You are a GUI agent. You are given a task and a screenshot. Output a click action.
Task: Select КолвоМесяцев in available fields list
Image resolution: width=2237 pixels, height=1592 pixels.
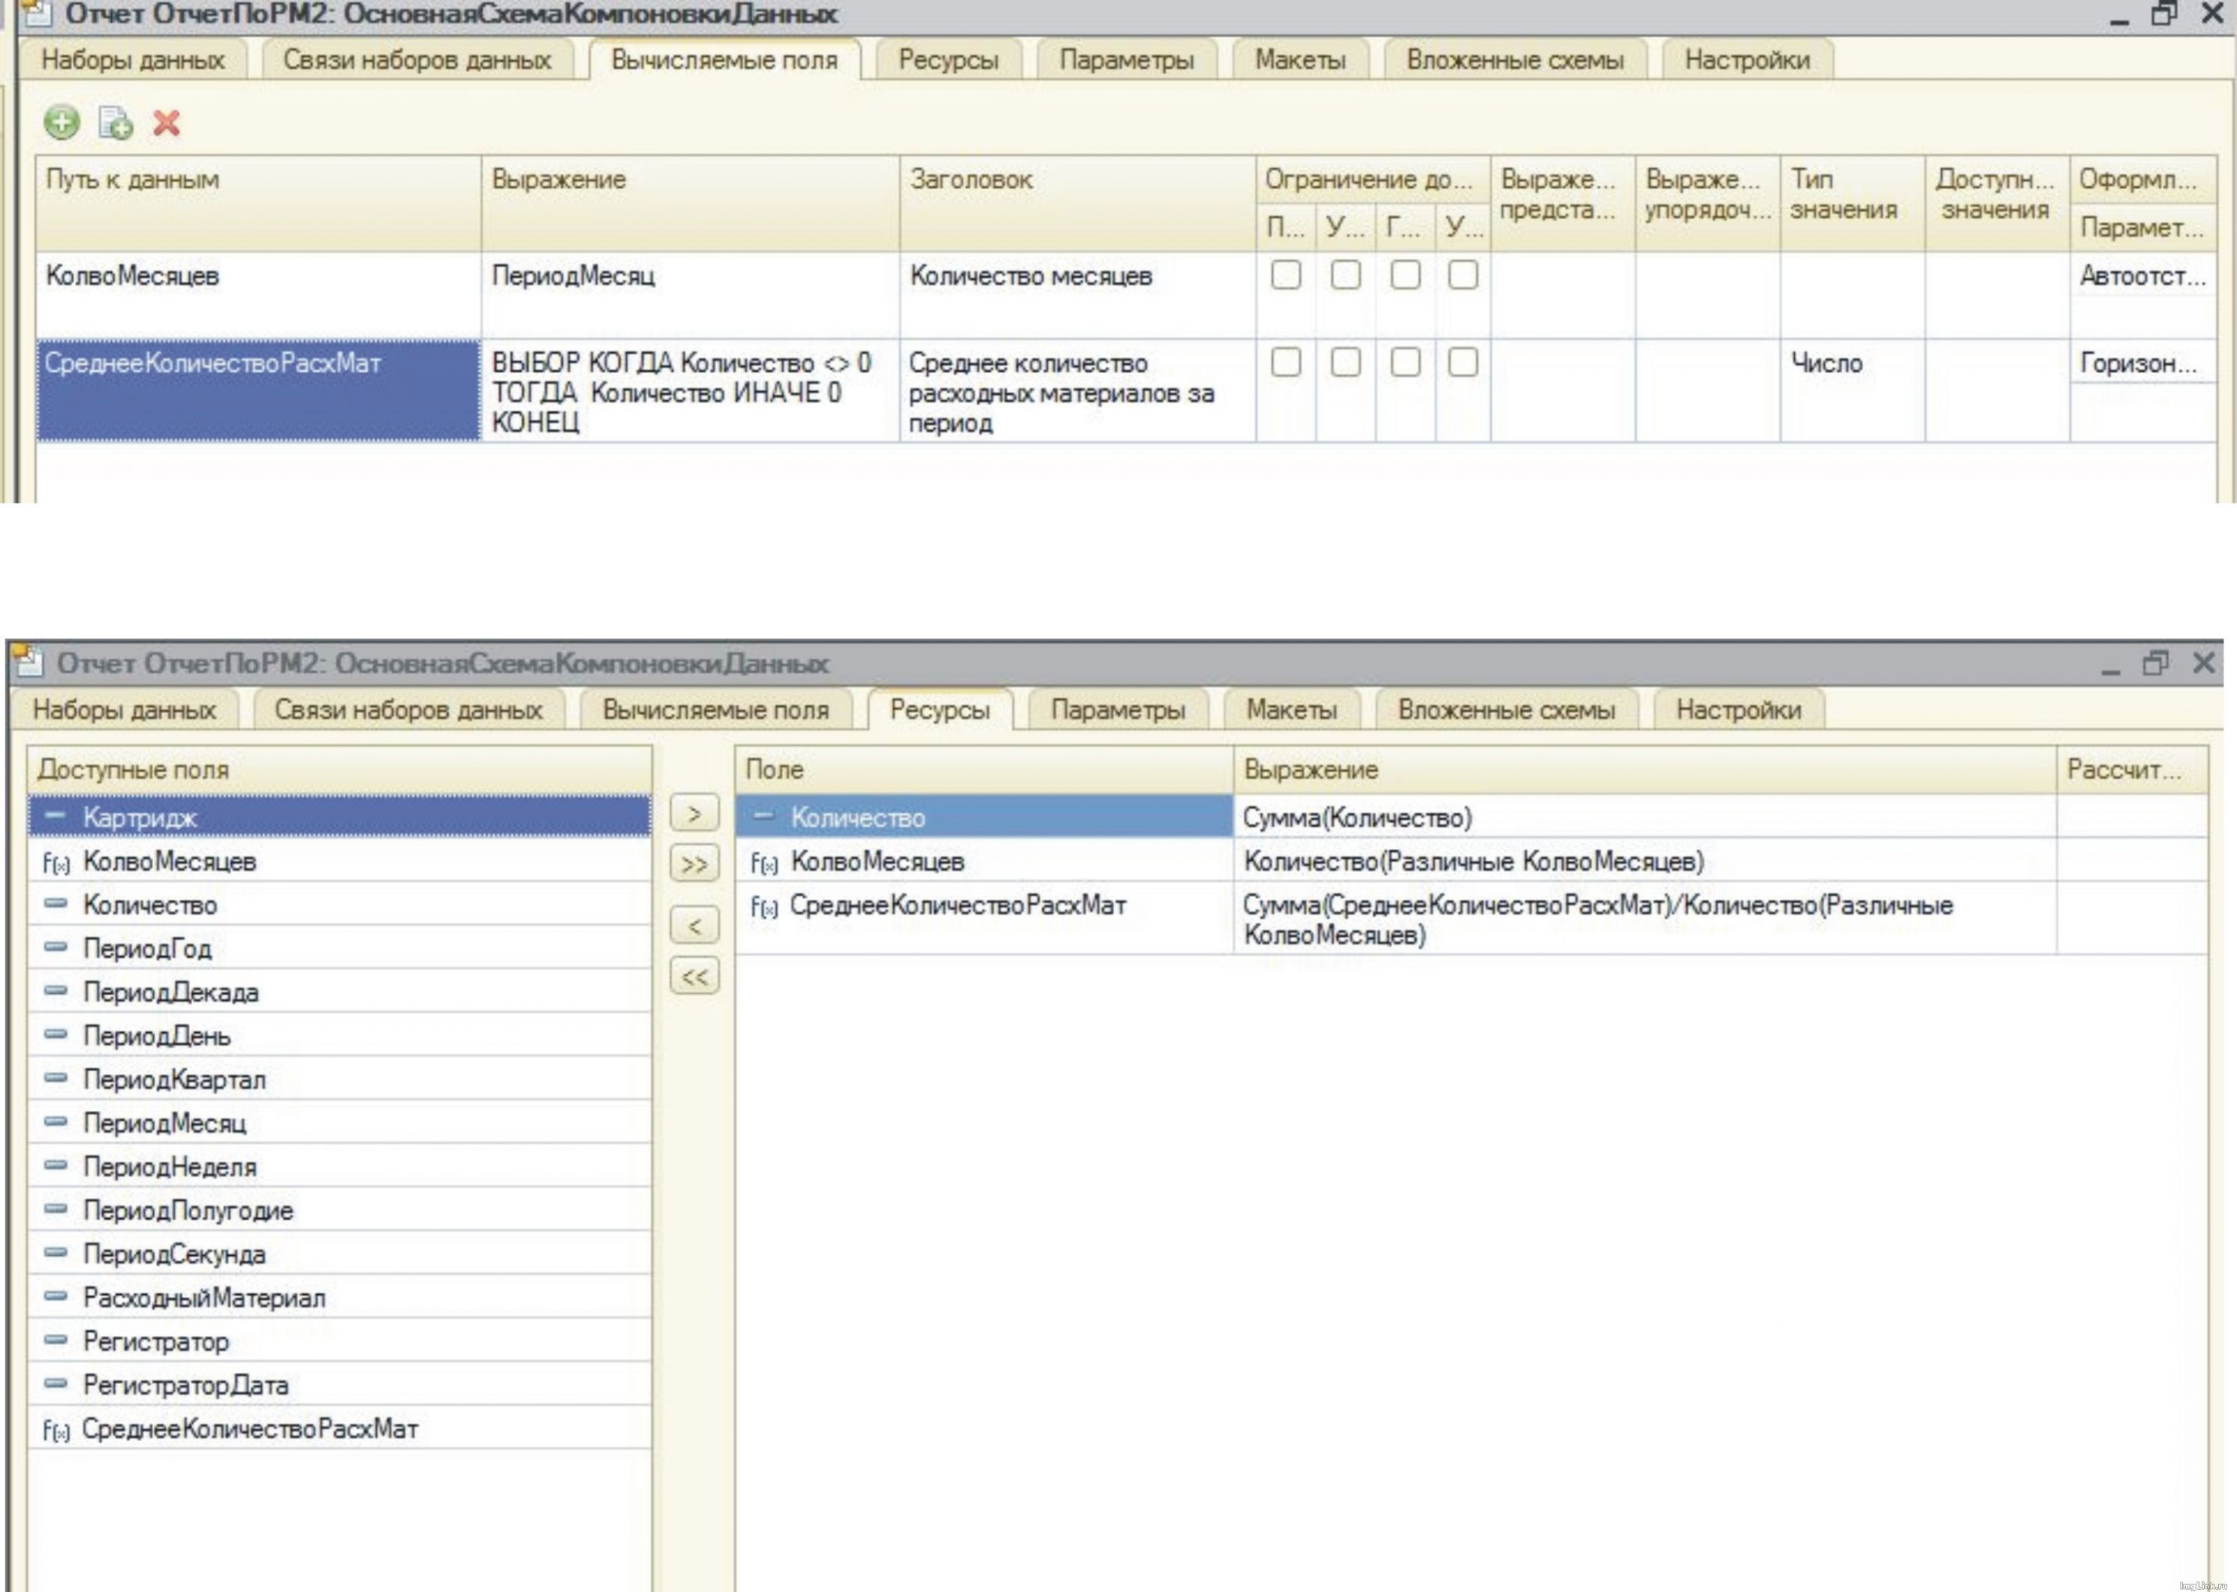[339, 861]
